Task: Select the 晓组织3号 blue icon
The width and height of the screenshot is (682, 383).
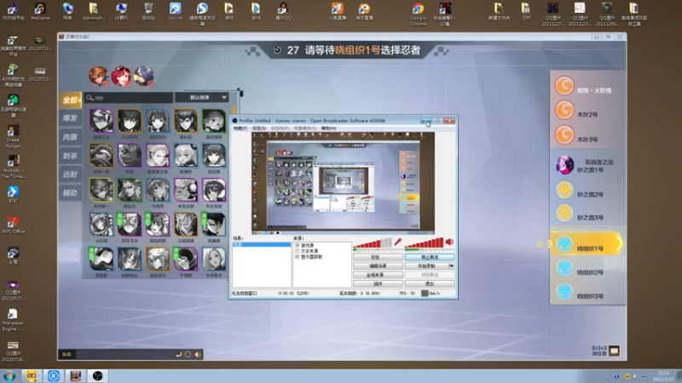Action: coord(564,292)
